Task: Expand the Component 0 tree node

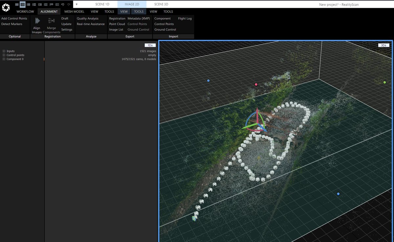Action: (x=4, y=59)
